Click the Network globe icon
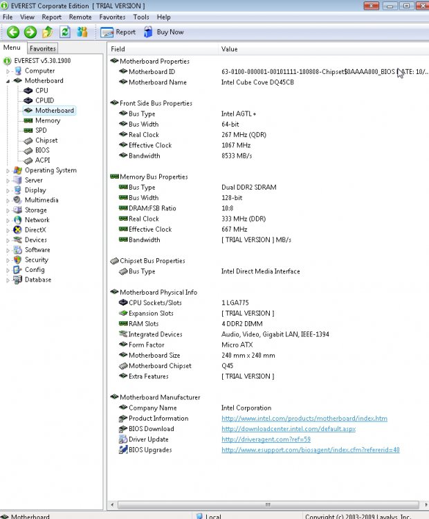 (18, 220)
